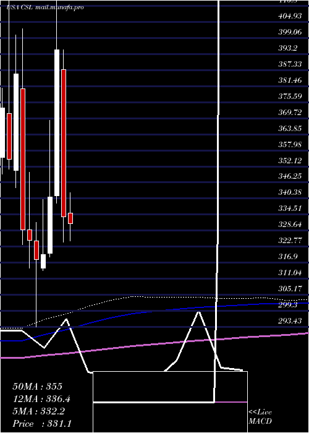
Task: Click the 369.72 price axis label
Action: click(x=290, y=113)
